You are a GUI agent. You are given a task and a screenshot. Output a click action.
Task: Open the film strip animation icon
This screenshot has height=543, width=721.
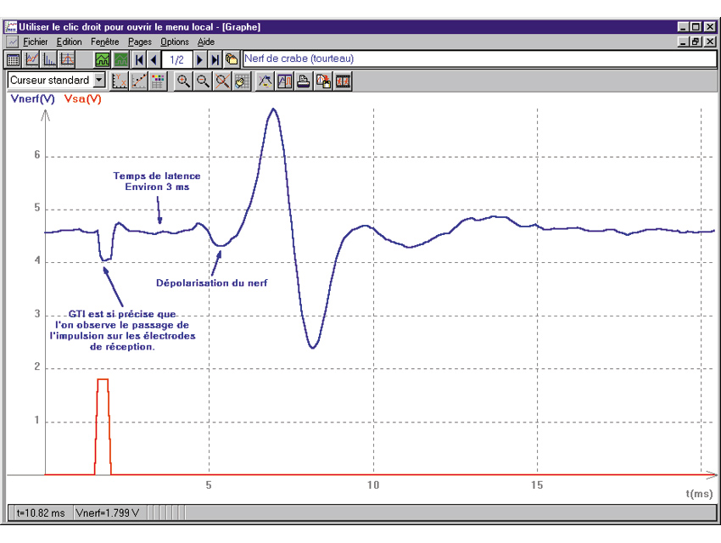[343, 81]
